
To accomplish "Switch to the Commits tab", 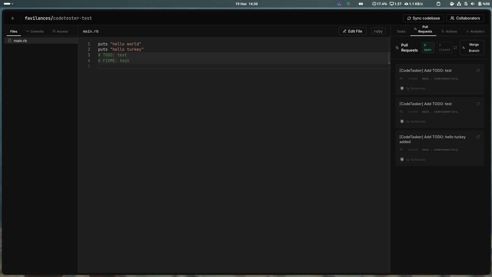I will 35,31.
